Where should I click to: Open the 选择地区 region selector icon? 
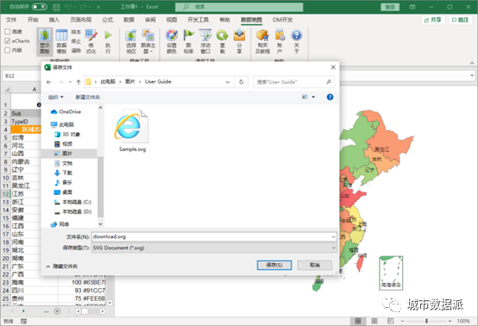tap(131, 41)
